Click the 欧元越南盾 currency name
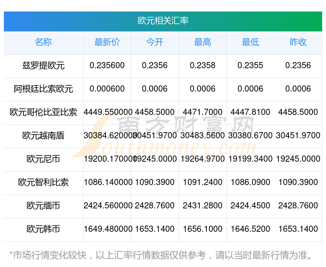The width and height of the screenshot is (326, 267). click(x=43, y=136)
